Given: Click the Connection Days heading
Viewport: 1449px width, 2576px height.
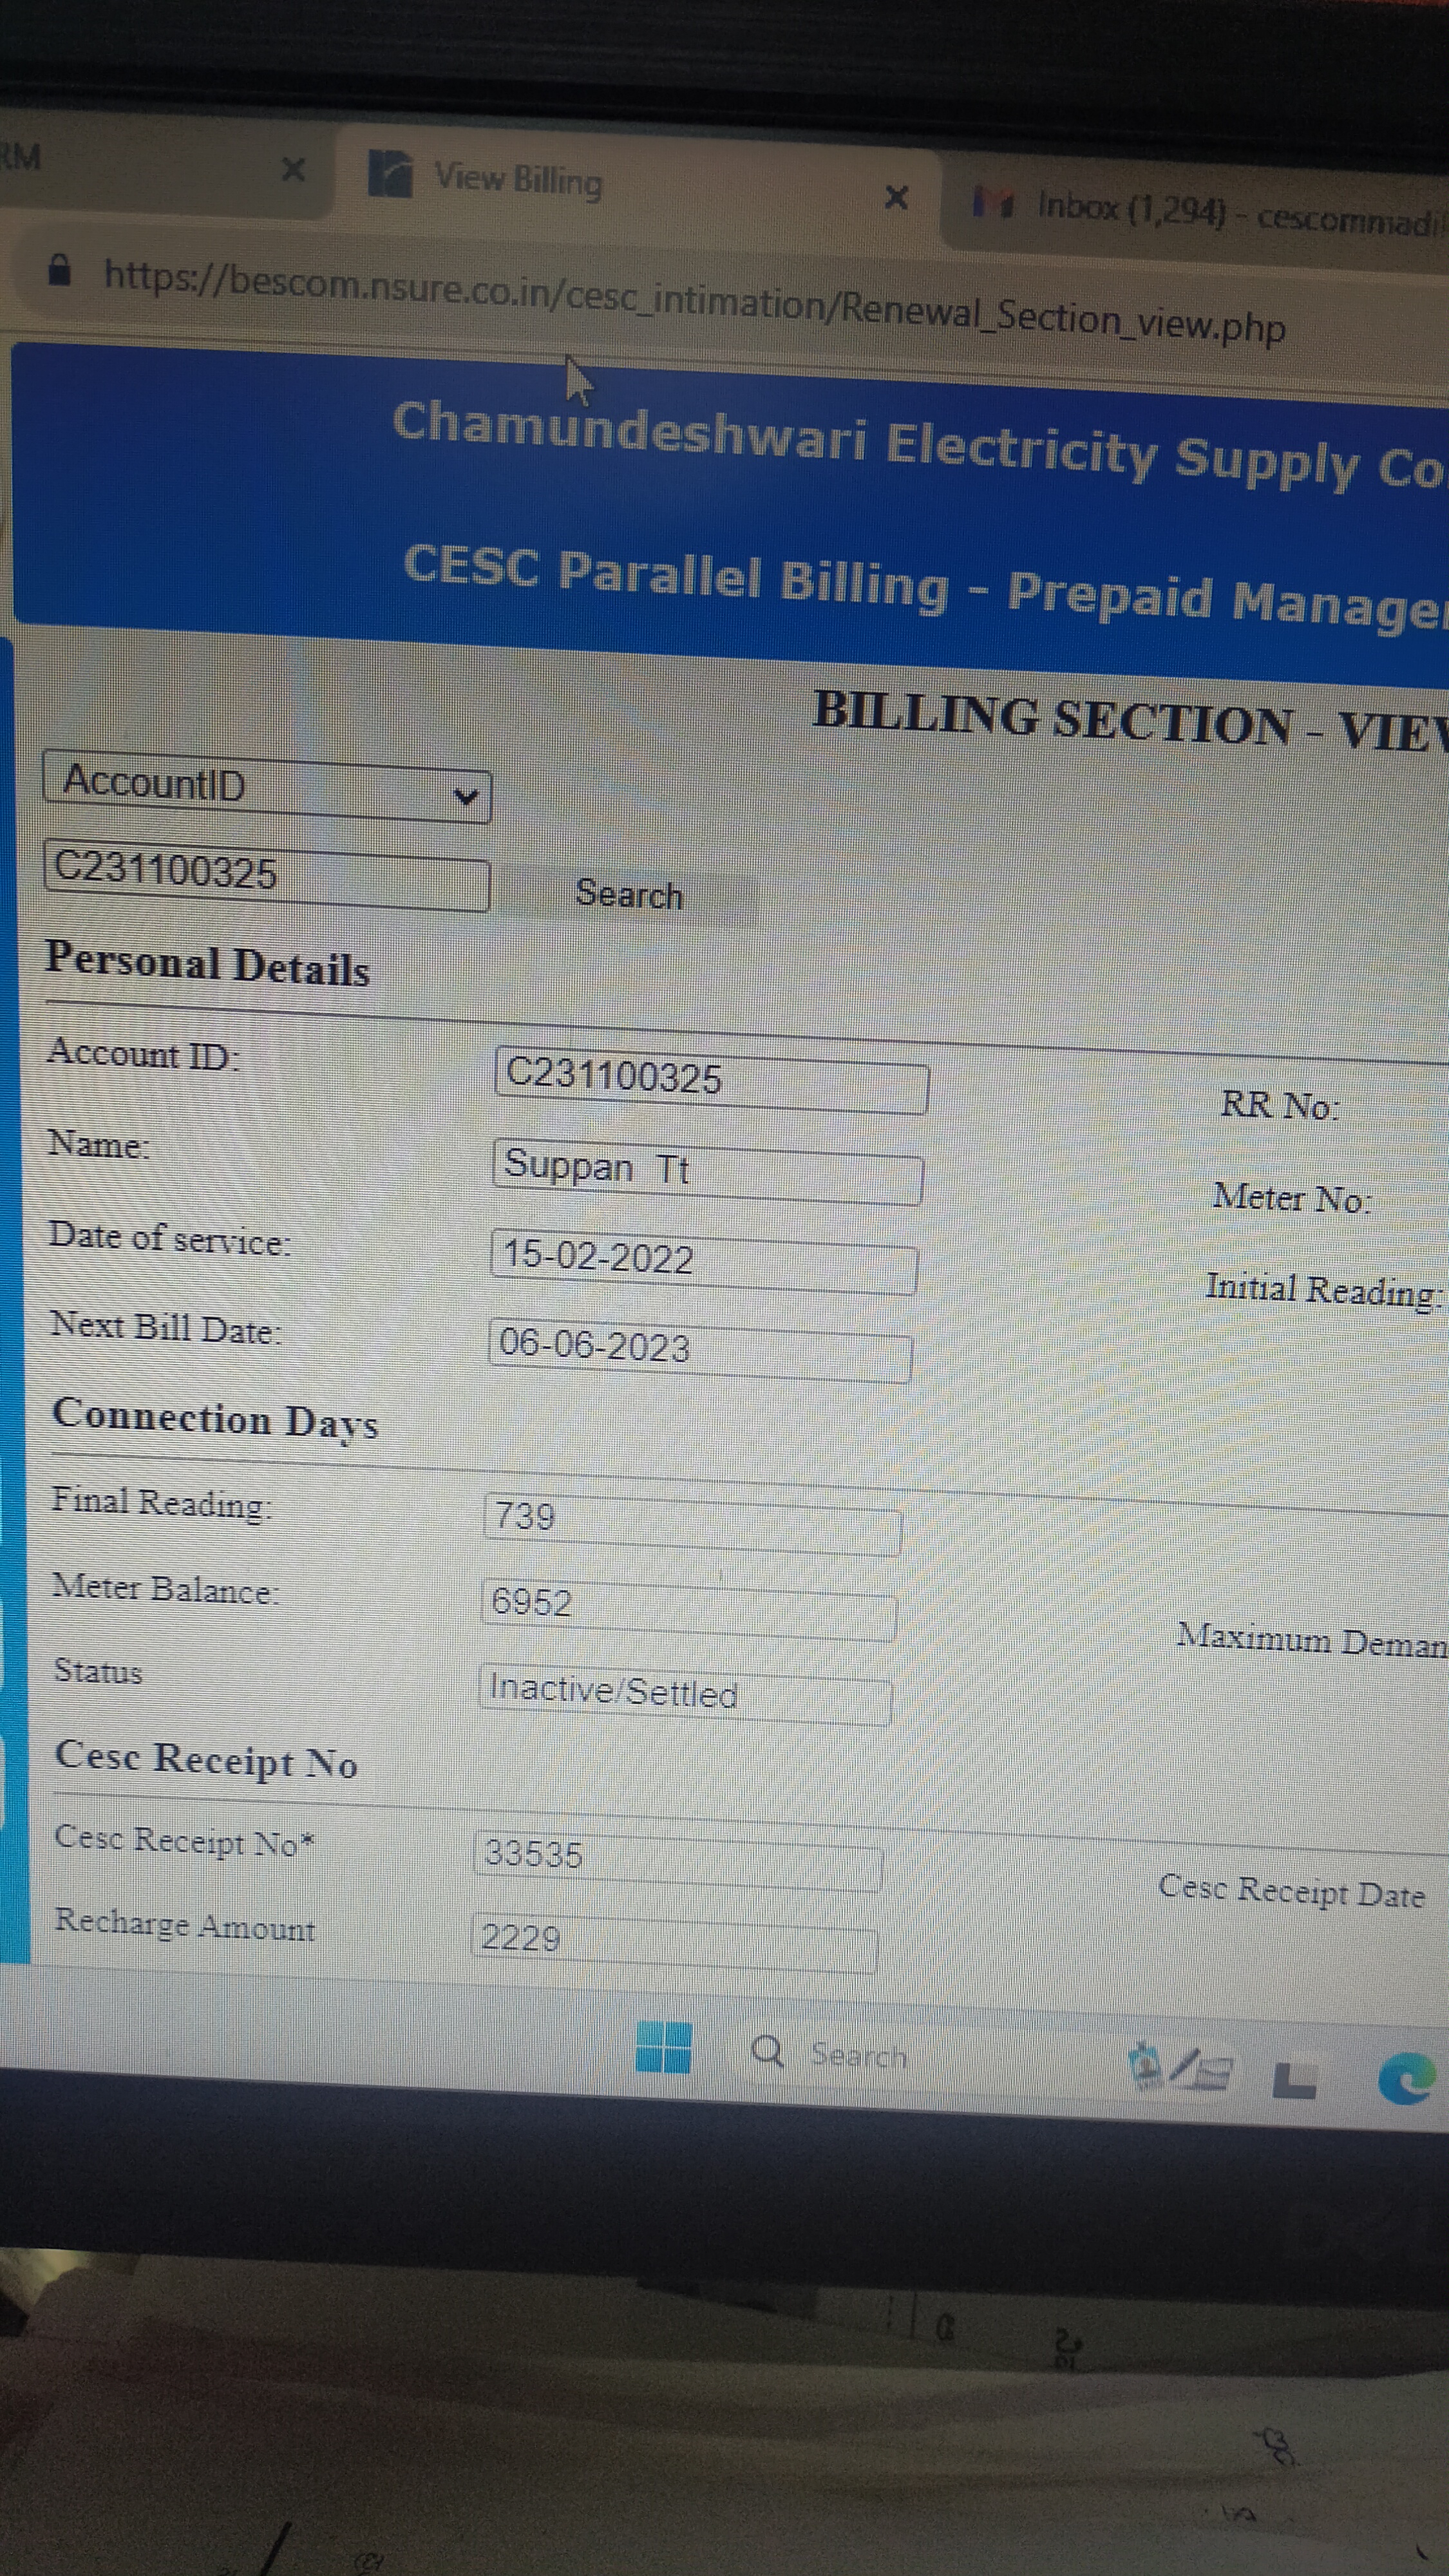Looking at the screenshot, I should tap(216, 1420).
